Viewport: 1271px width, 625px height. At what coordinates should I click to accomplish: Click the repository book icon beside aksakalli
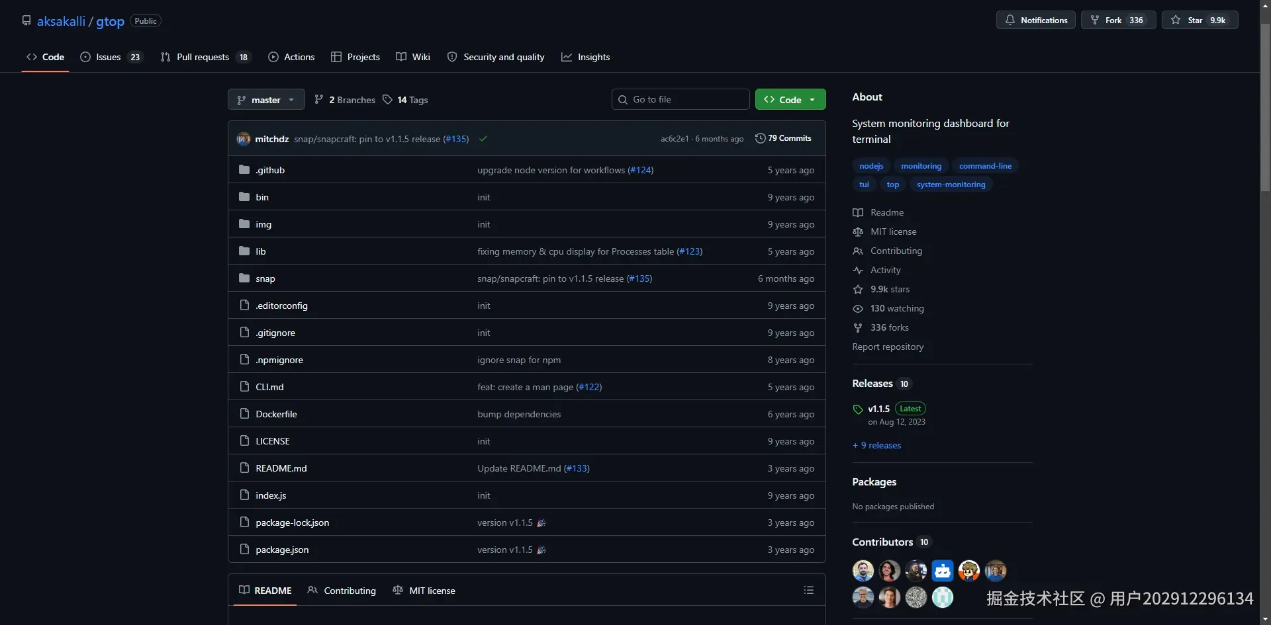pos(26,21)
